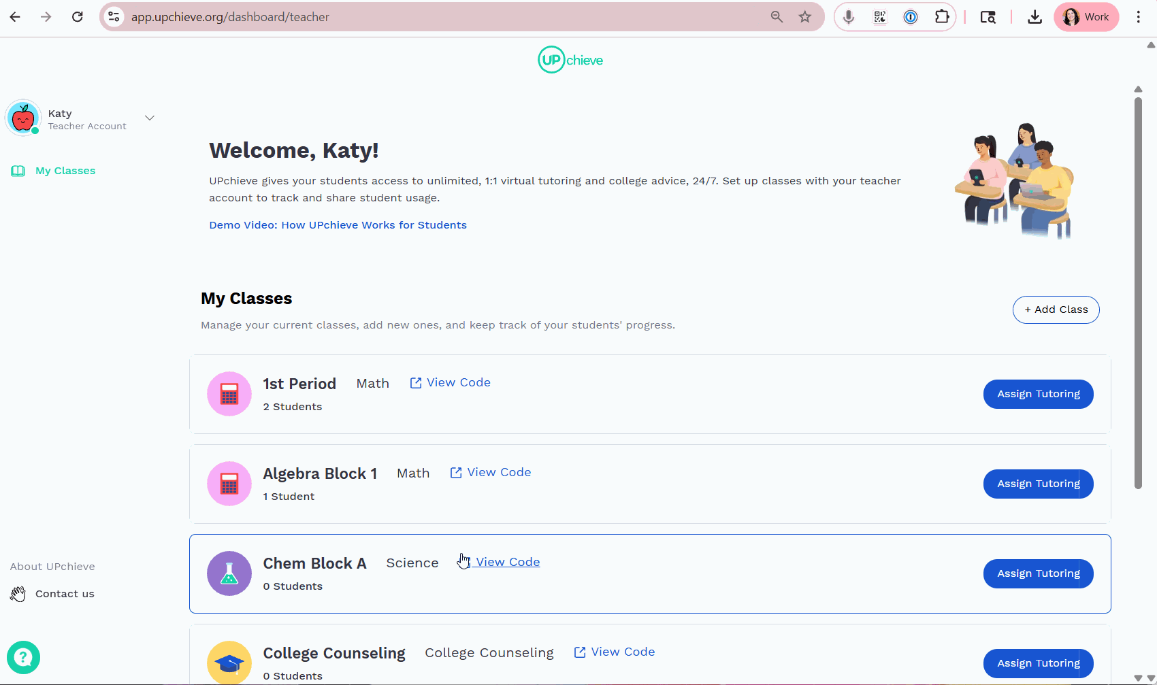Viewport: 1157px width, 685px height.
Task: Click the microphone extension icon
Action: pos(849,17)
